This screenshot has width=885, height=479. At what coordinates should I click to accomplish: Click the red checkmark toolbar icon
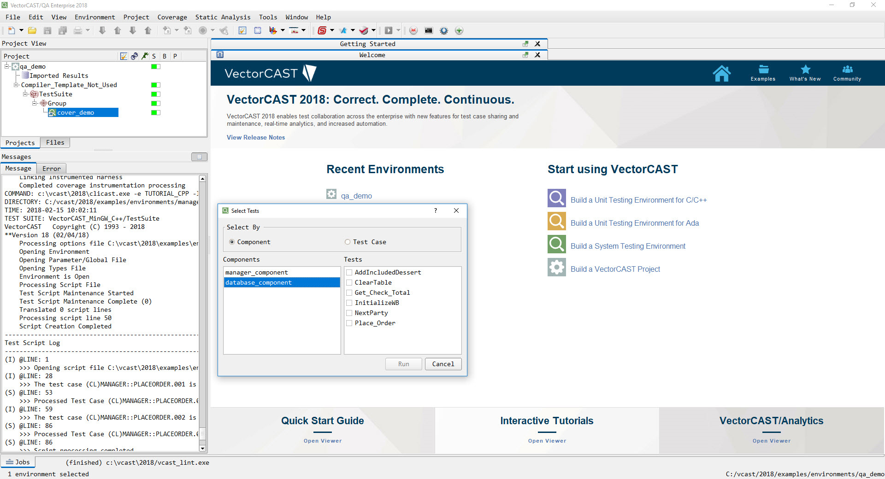(364, 30)
